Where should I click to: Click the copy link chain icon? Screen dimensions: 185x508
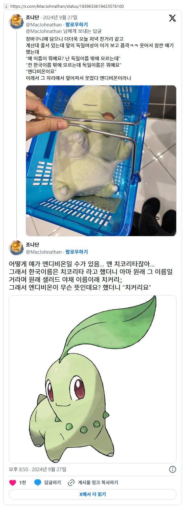[71, 483]
